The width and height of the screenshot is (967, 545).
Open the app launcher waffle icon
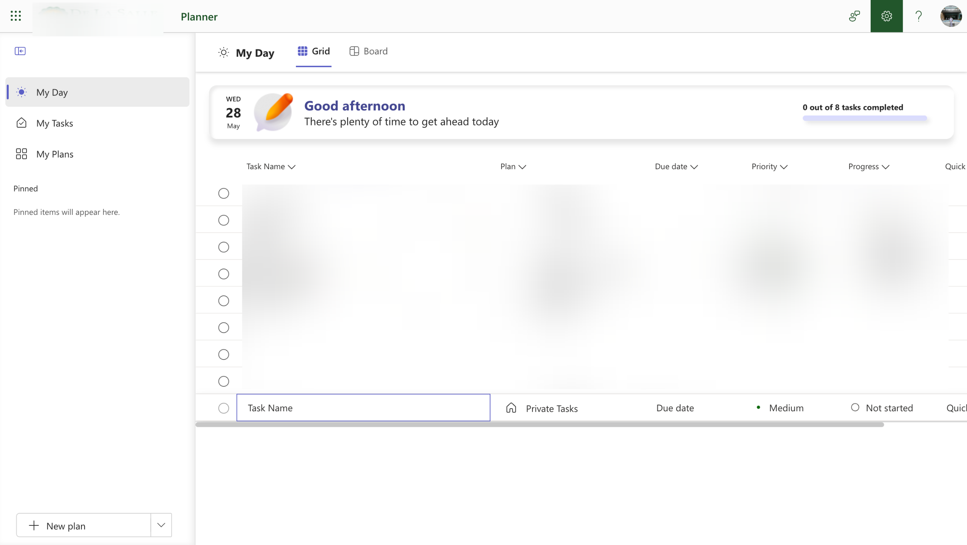(15, 16)
